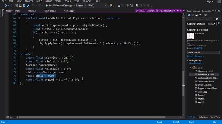Select Mat3.h in changes list

pyautogui.click(x=200, y=99)
